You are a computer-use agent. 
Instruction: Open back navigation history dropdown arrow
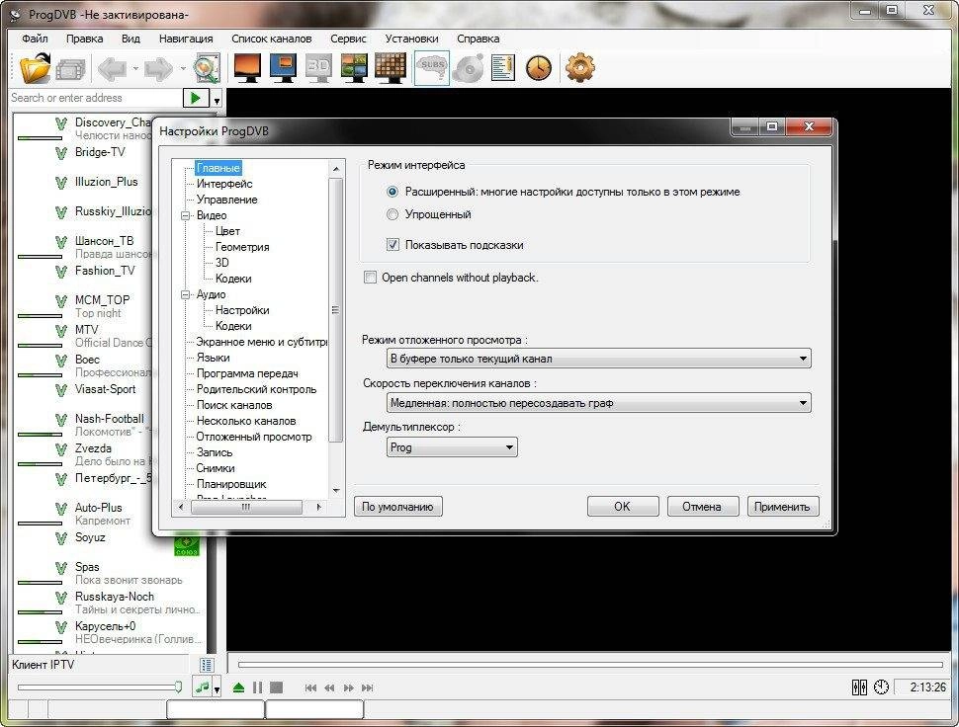[135, 69]
